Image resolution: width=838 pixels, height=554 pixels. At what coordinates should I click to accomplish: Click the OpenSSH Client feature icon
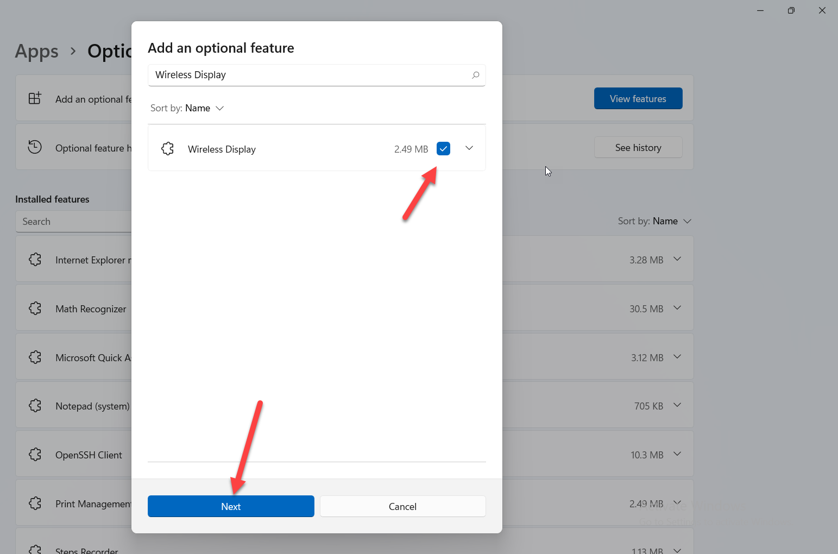[35, 455]
